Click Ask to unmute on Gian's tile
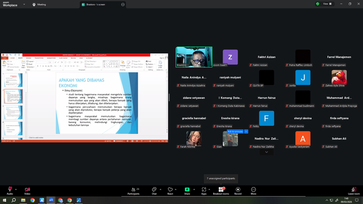Image resolution: width=363 pixels, height=204 pixels. [235, 131]
